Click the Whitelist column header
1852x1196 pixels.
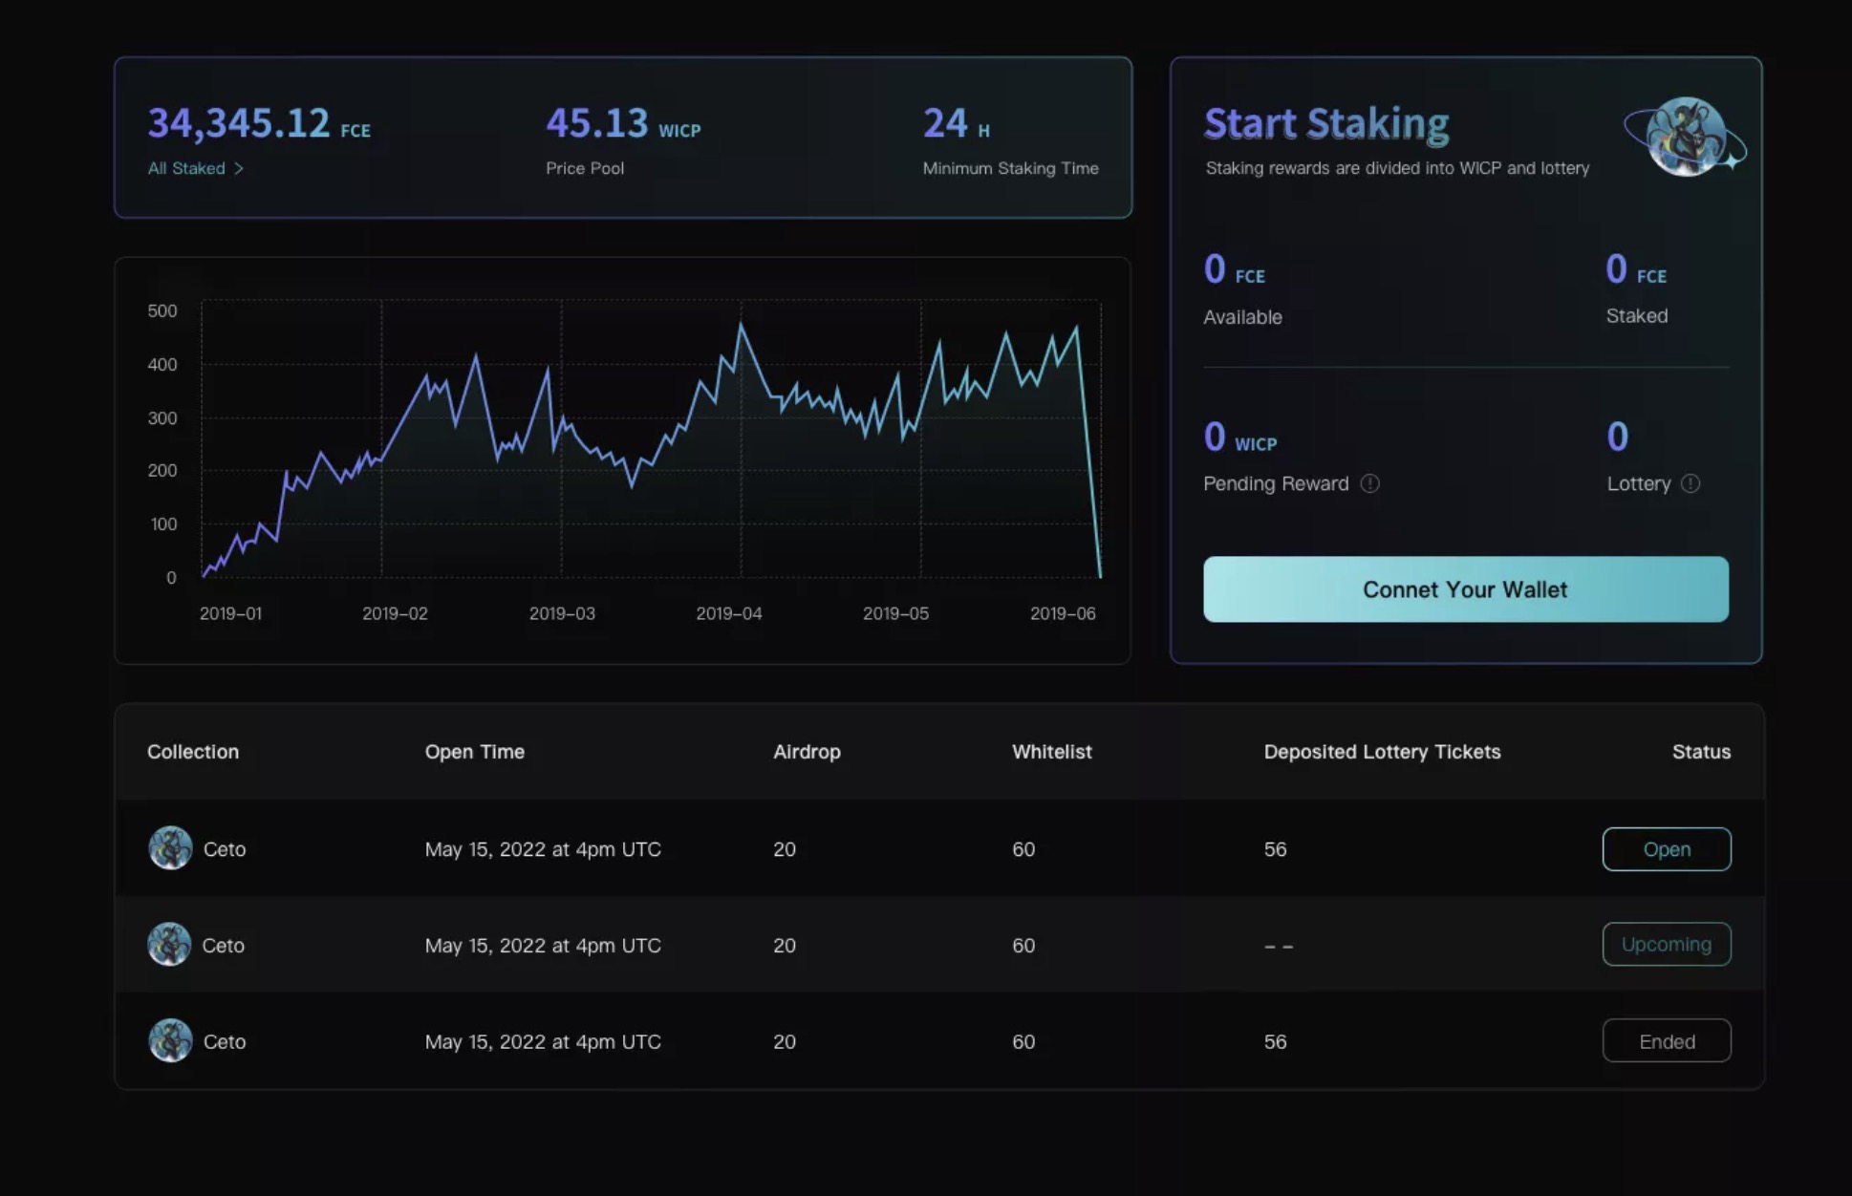click(1051, 752)
